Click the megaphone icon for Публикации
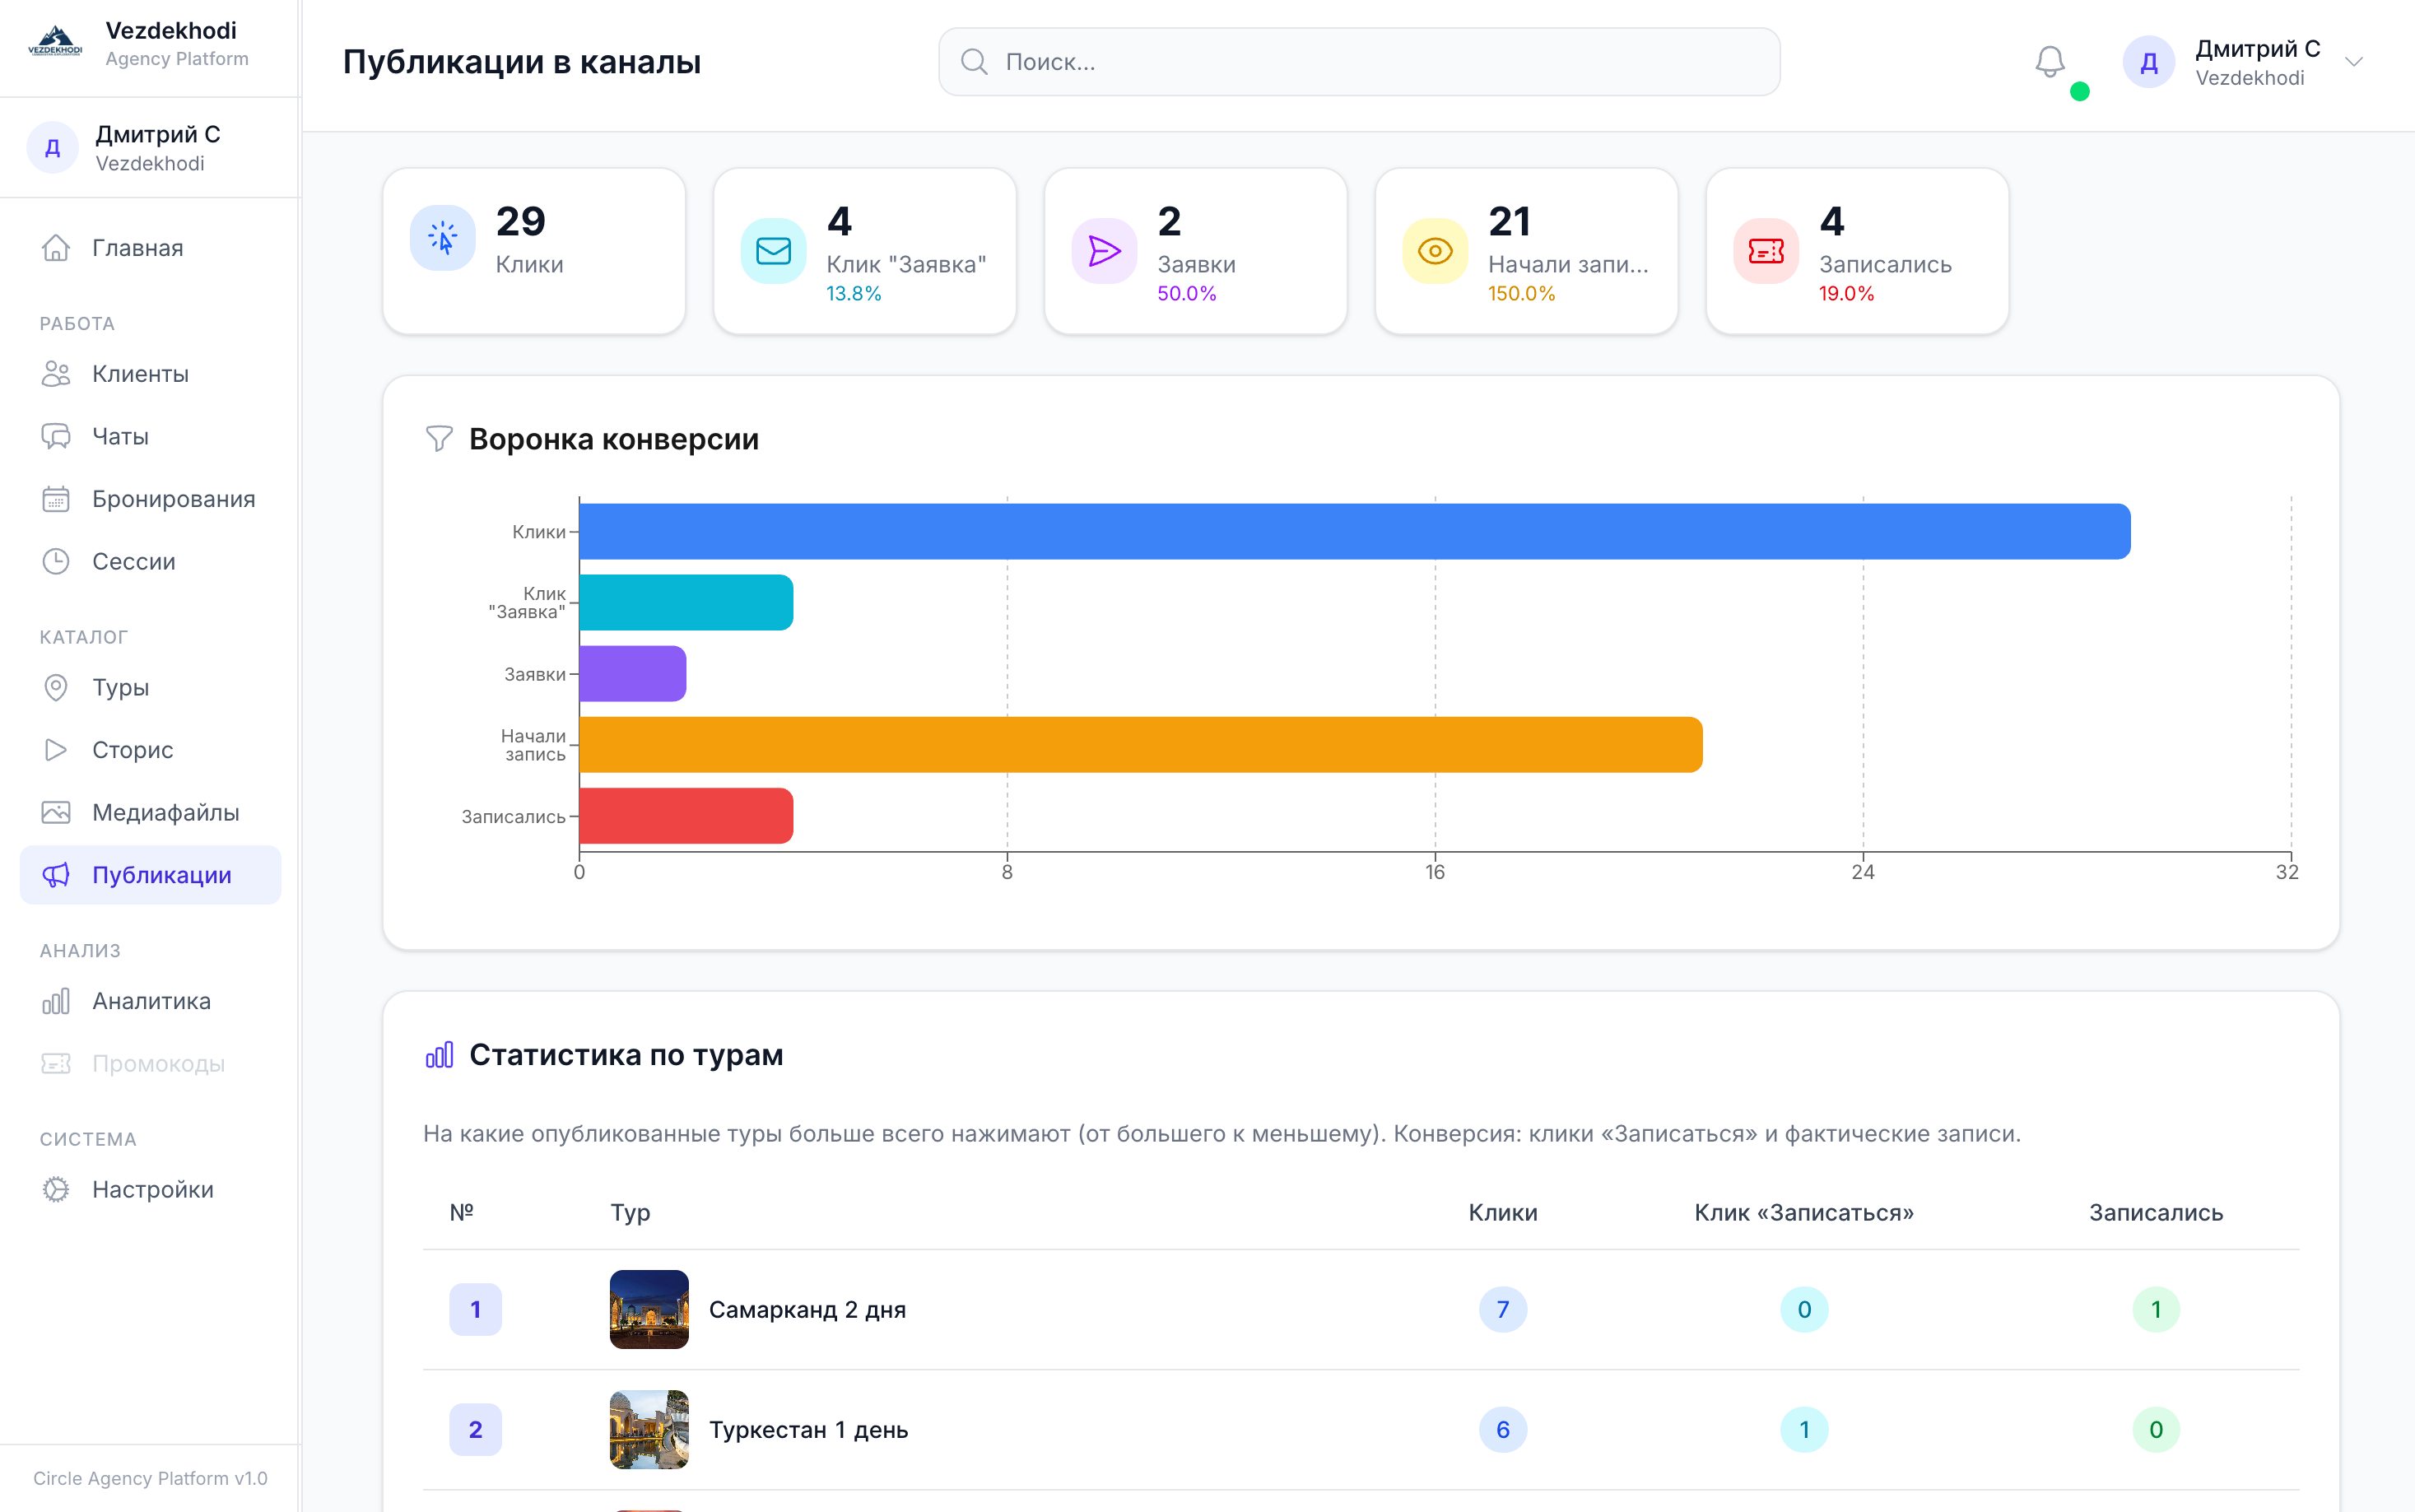Screen dimensions: 2415x1512 point(56,875)
